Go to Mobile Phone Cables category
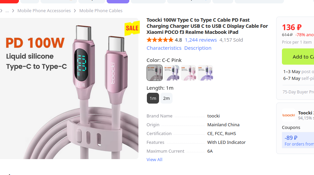Image resolution: width=314 pixels, height=175 pixels. coord(101,11)
